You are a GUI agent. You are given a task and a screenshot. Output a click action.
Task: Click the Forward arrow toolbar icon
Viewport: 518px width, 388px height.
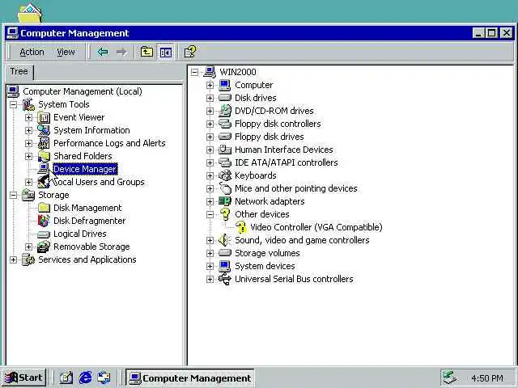coord(121,52)
